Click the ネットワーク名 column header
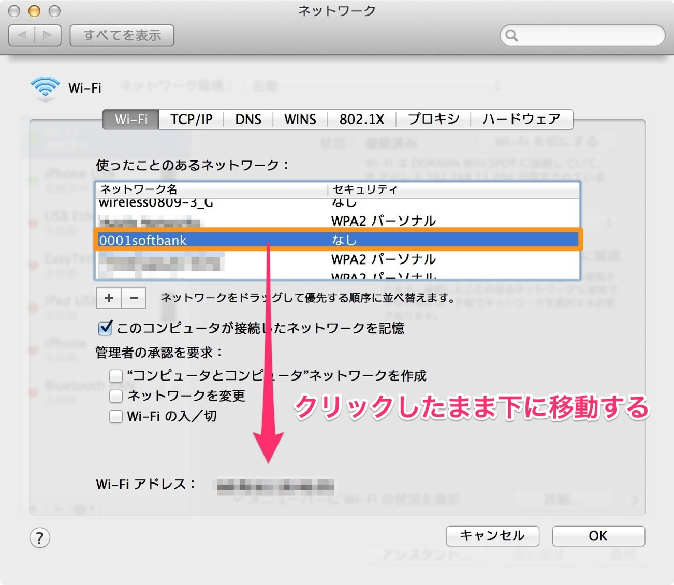Viewport: 674px width, 585px height. pos(212,189)
